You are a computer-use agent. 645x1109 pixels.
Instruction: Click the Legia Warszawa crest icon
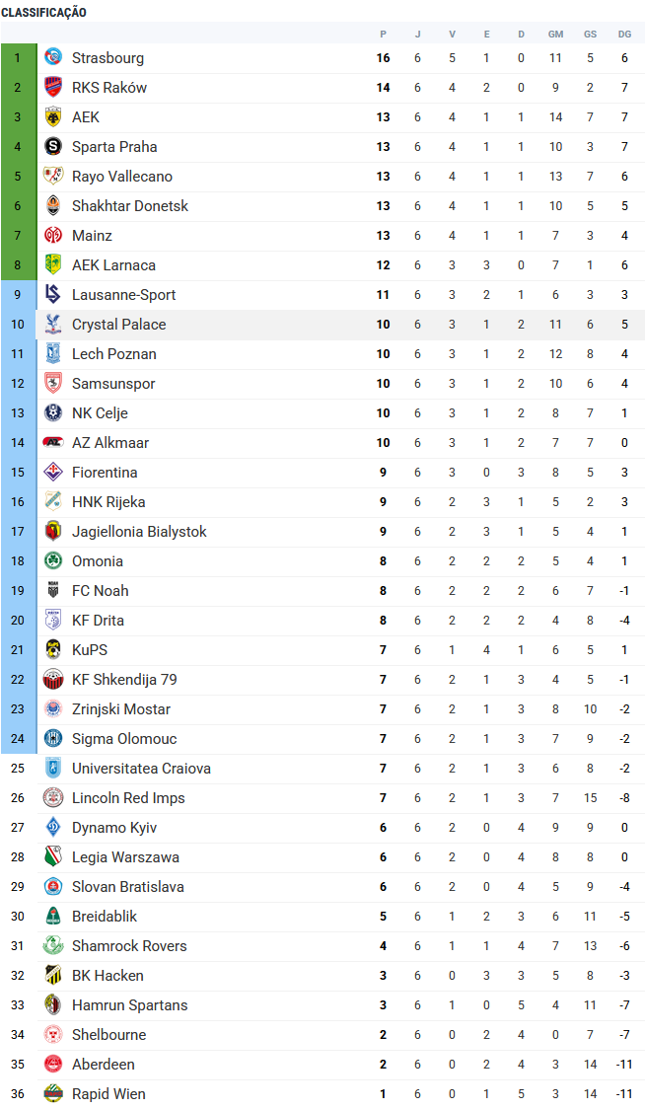[53, 857]
